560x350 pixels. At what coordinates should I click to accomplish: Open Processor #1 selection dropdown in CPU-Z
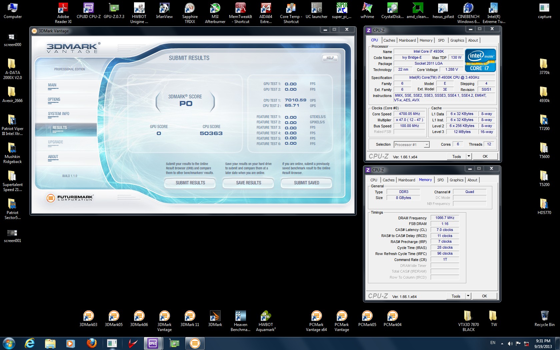point(412,145)
